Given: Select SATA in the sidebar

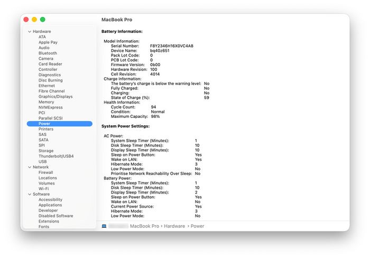Looking at the screenshot, I should [x=43, y=140].
